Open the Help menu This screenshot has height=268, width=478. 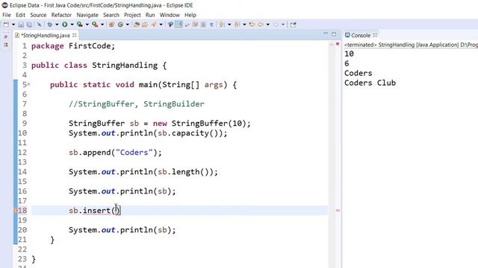pos(190,15)
